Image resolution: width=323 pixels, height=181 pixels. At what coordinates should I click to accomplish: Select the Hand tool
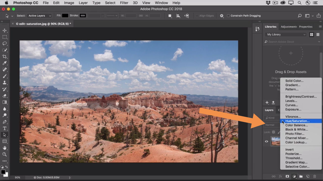click(5, 148)
